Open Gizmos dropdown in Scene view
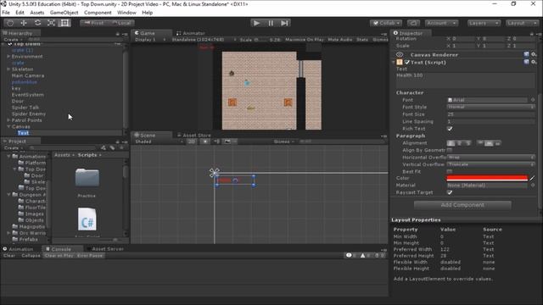Screen dimensions: 543x305 283,141
